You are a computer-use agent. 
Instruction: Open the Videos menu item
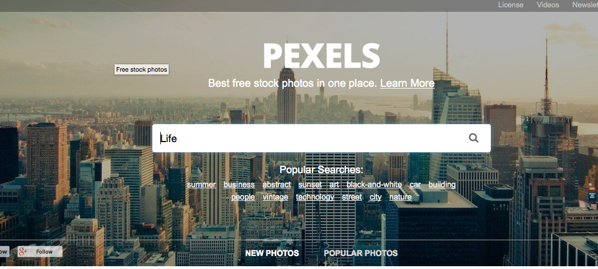click(x=548, y=5)
